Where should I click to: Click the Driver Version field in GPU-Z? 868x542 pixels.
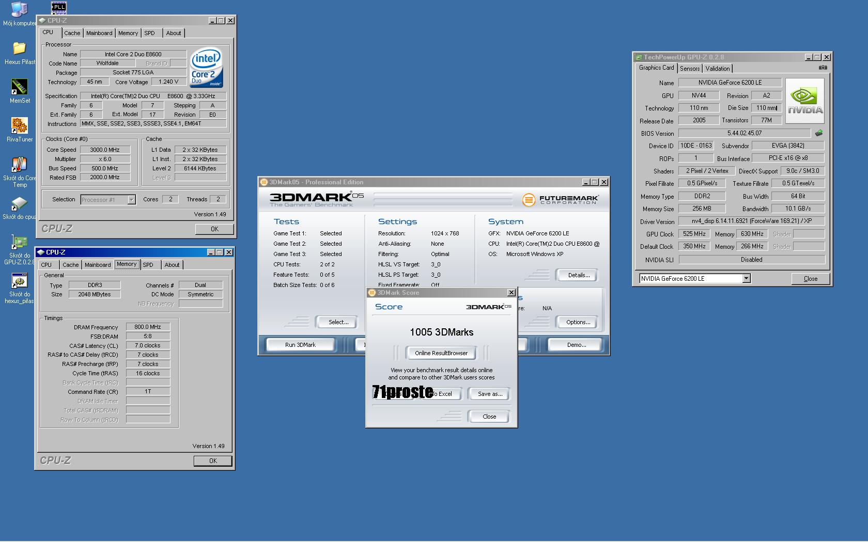pos(752,221)
